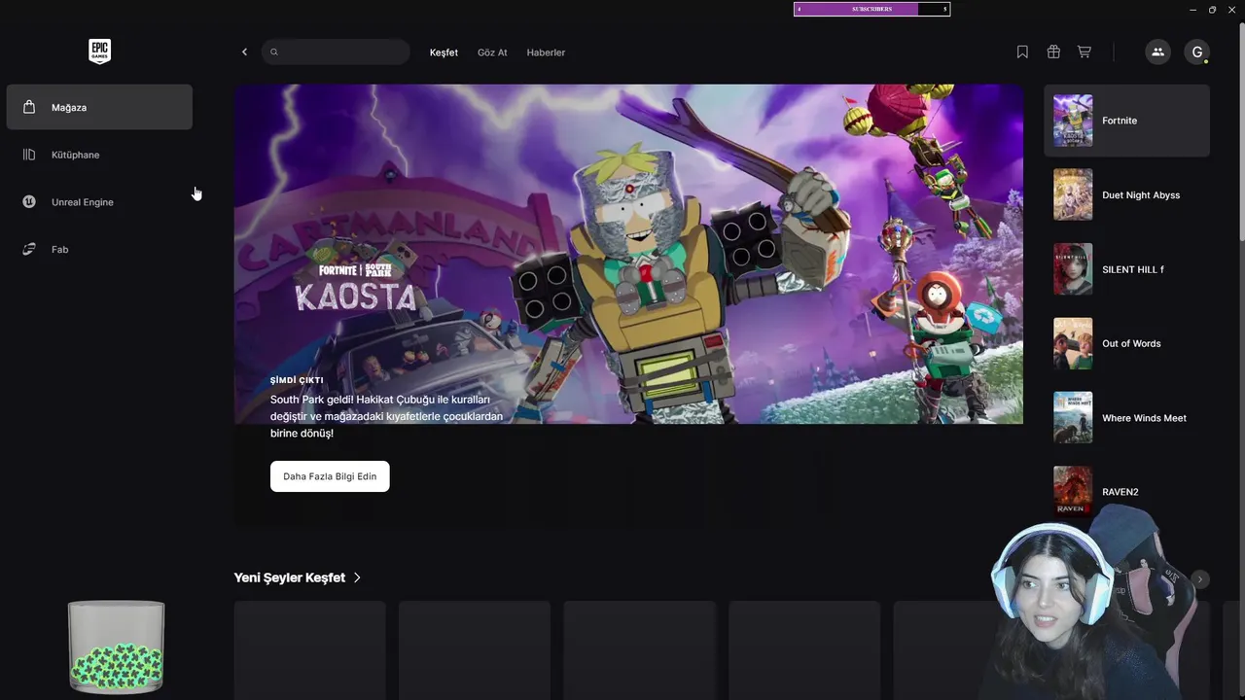Click Daha Fazla Bilgi Edin button

330,476
